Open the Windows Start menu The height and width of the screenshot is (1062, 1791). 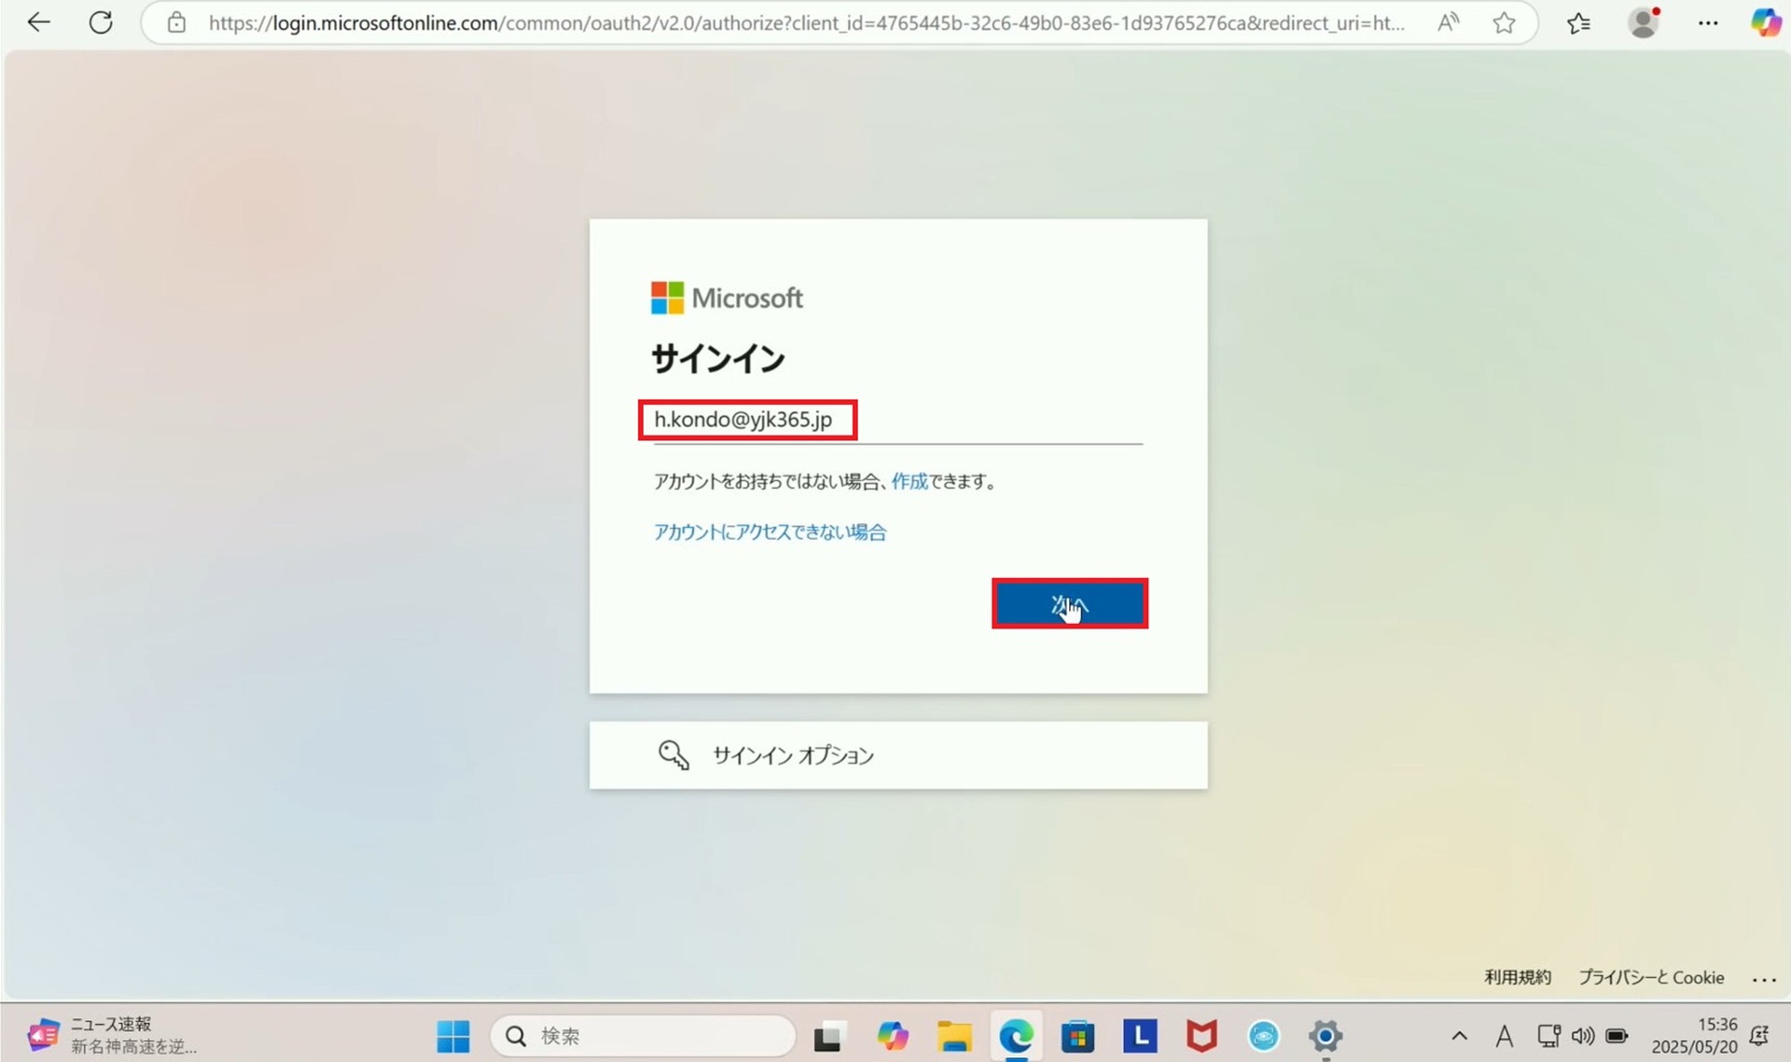(453, 1036)
